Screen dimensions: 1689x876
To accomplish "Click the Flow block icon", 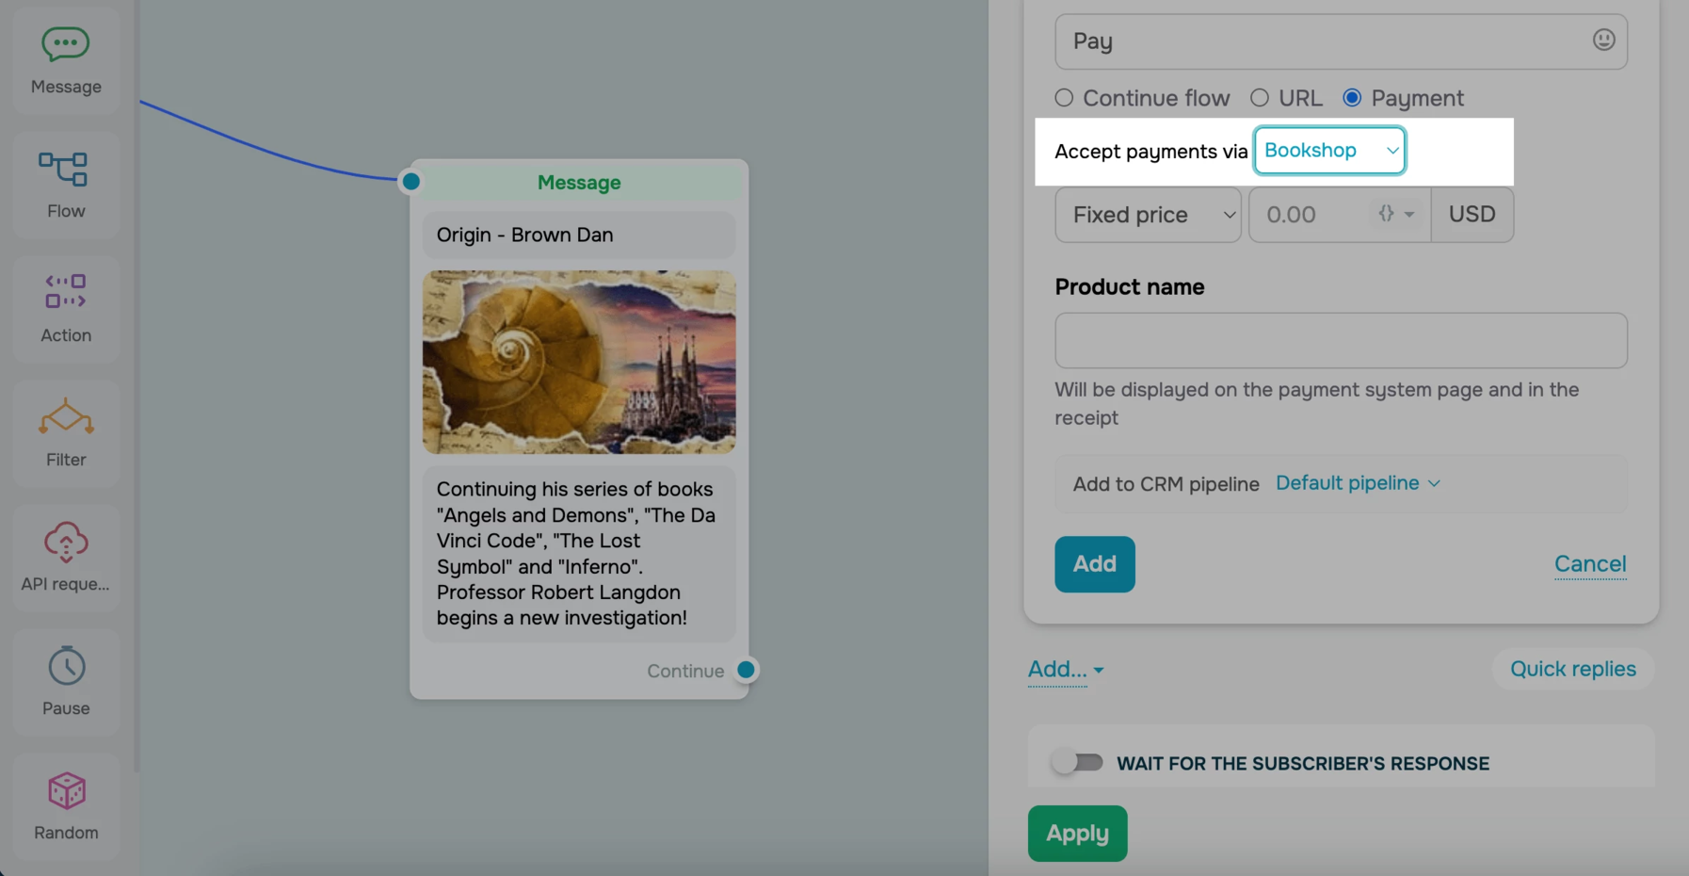I will [x=64, y=170].
